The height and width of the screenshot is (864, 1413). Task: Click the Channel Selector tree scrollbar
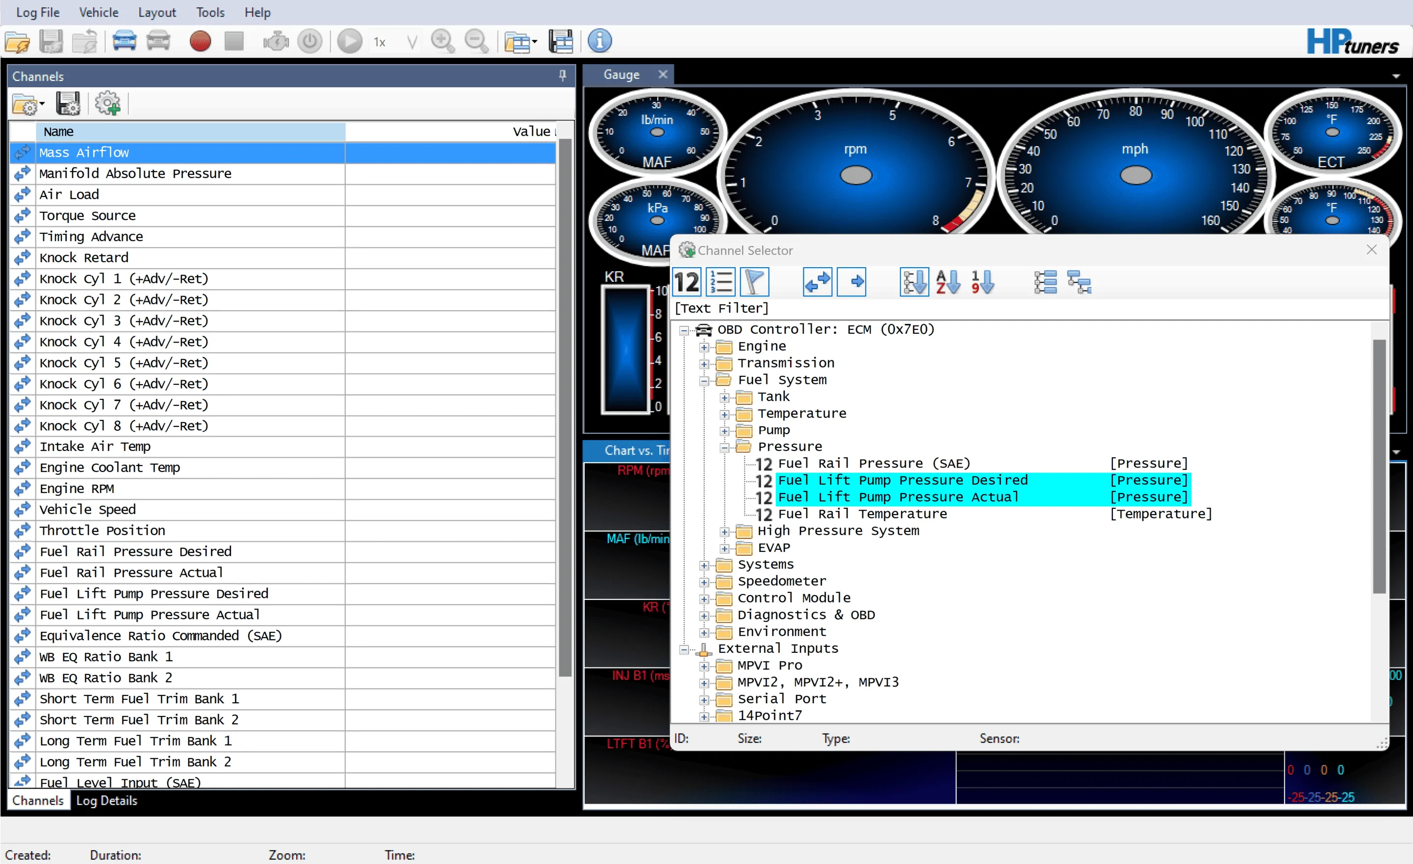[x=1379, y=467]
